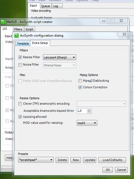The width and height of the screenshot is (134, 179).
Task: Switch to Filters tab in script creator
Action: [18, 29]
